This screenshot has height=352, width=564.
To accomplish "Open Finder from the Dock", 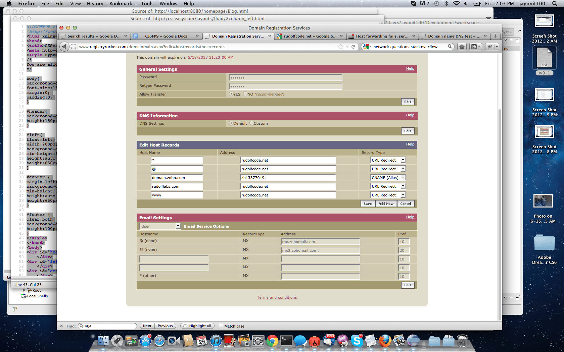I will click(103, 341).
